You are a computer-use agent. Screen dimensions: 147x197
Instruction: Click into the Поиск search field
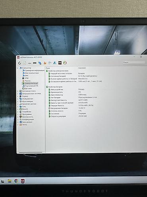point(133,62)
